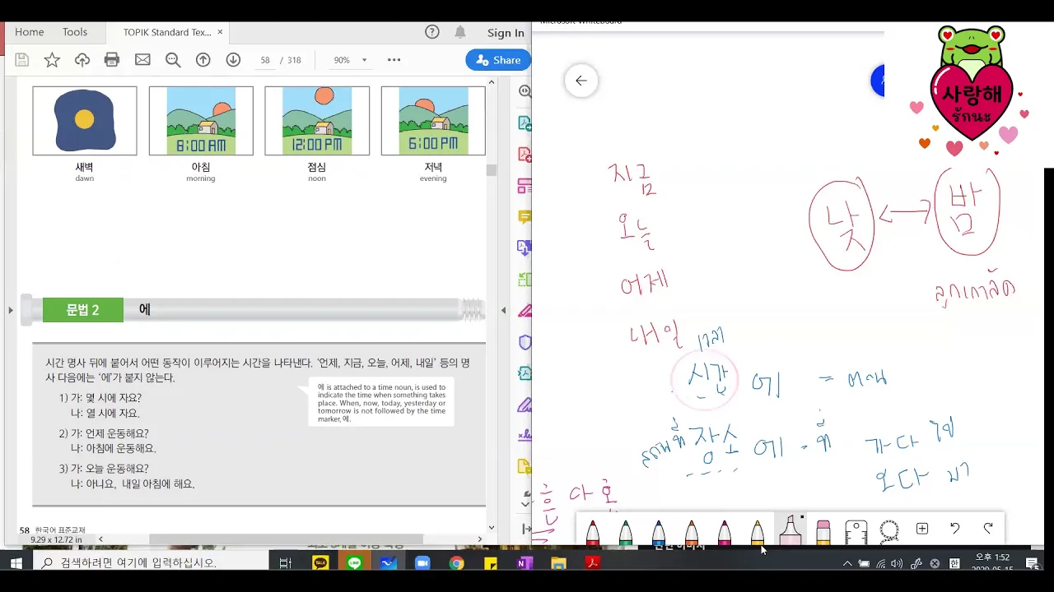The image size is (1054, 592).
Task: Upload the file with the cloud arrow icon
Action: click(x=82, y=60)
